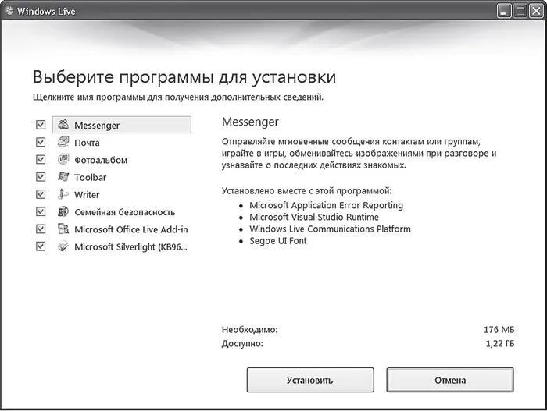Uncheck the Почта checkbox

click(41, 142)
